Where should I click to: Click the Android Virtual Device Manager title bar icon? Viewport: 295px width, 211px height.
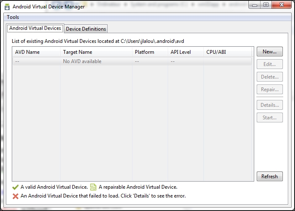[7, 7]
